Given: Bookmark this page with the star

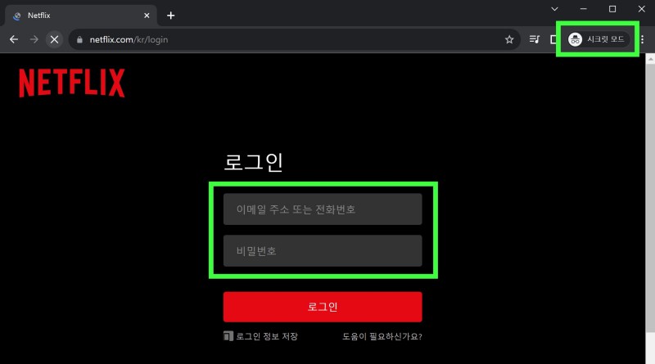Looking at the screenshot, I should 508,39.
